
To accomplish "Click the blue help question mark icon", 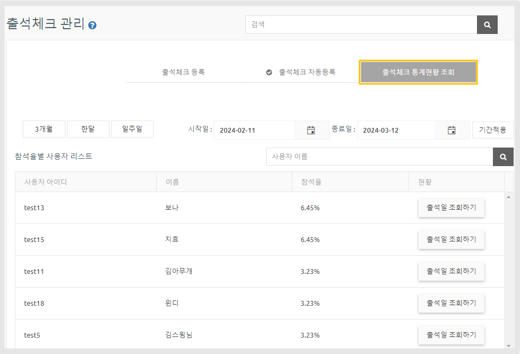I will pyautogui.click(x=92, y=25).
